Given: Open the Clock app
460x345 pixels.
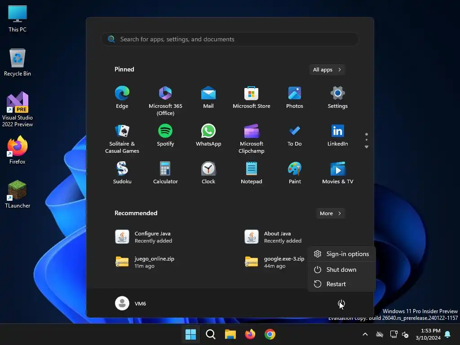Looking at the screenshot, I should pyautogui.click(x=208, y=173).
